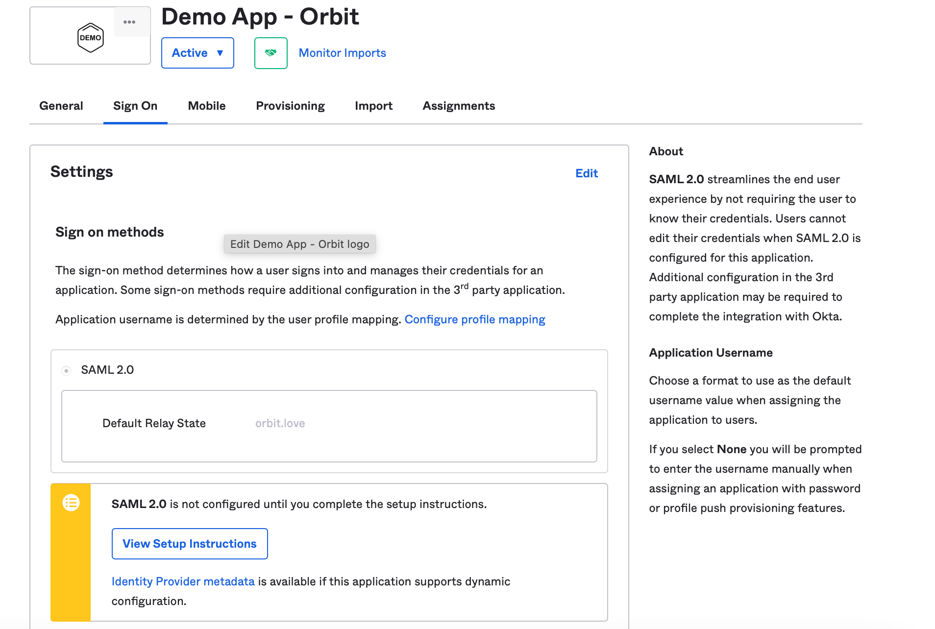Click the yellow setup instructions list icon
The width and height of the screenshot is (935, 629).
click(x=71, y=503)
